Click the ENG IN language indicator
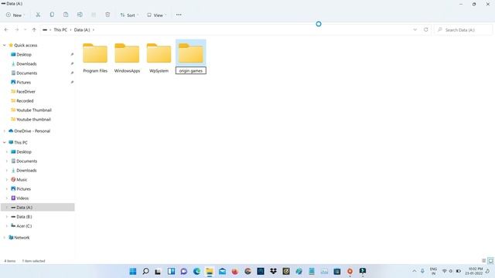Image resolution: width=495 pixels, height=278 pixels. pyautogui.click(x=433, y=271)
